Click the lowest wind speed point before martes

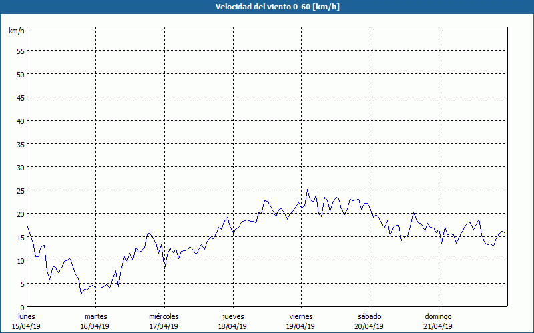point(81,294)
